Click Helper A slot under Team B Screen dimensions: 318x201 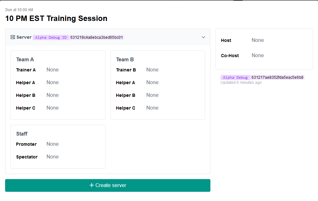[x=152, y=82]
